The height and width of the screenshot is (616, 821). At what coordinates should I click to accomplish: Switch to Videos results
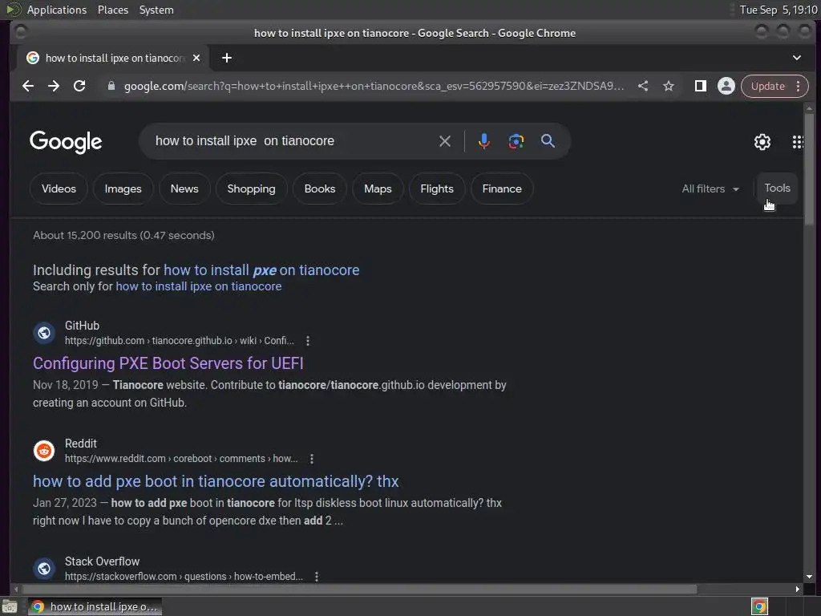[x=59, y=188]
